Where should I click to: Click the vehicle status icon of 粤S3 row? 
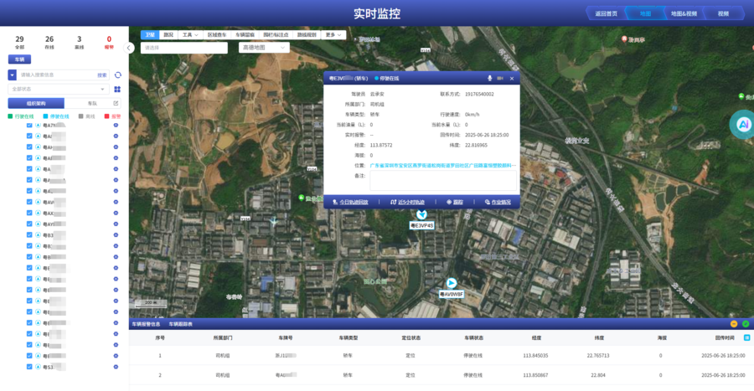tap(38, 367)
